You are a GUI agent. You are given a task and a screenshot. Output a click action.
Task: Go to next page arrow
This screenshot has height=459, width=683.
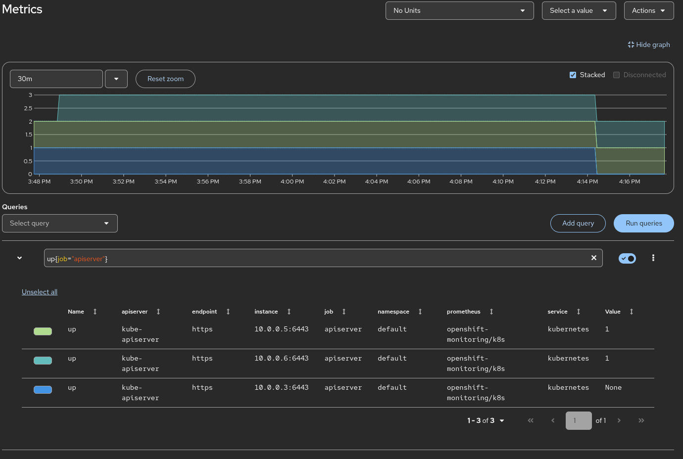pyautogui.click(x=619, y=420)
